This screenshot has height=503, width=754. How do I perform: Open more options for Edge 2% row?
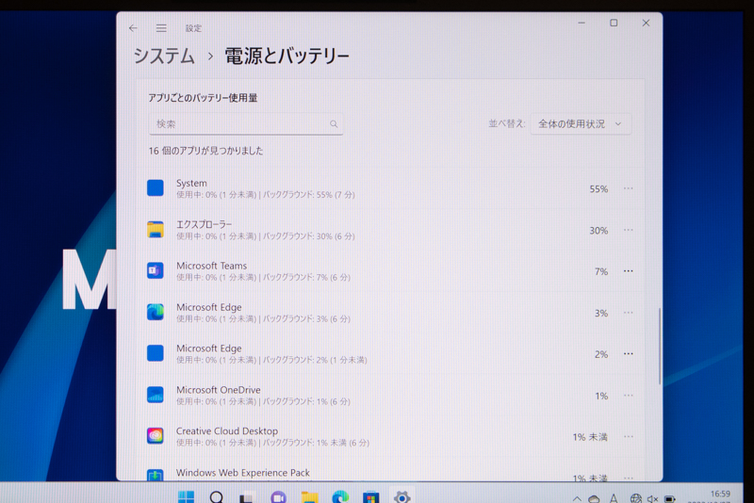[628, 354]
